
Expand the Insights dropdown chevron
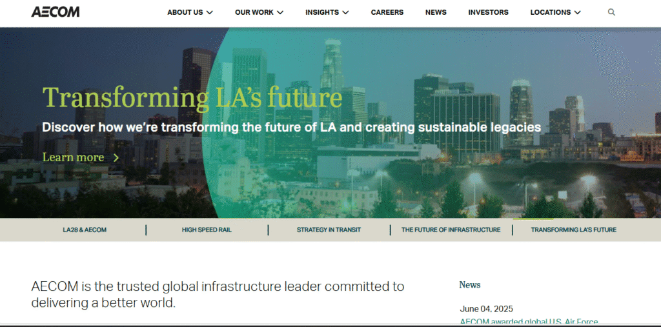tap(345, 13)
